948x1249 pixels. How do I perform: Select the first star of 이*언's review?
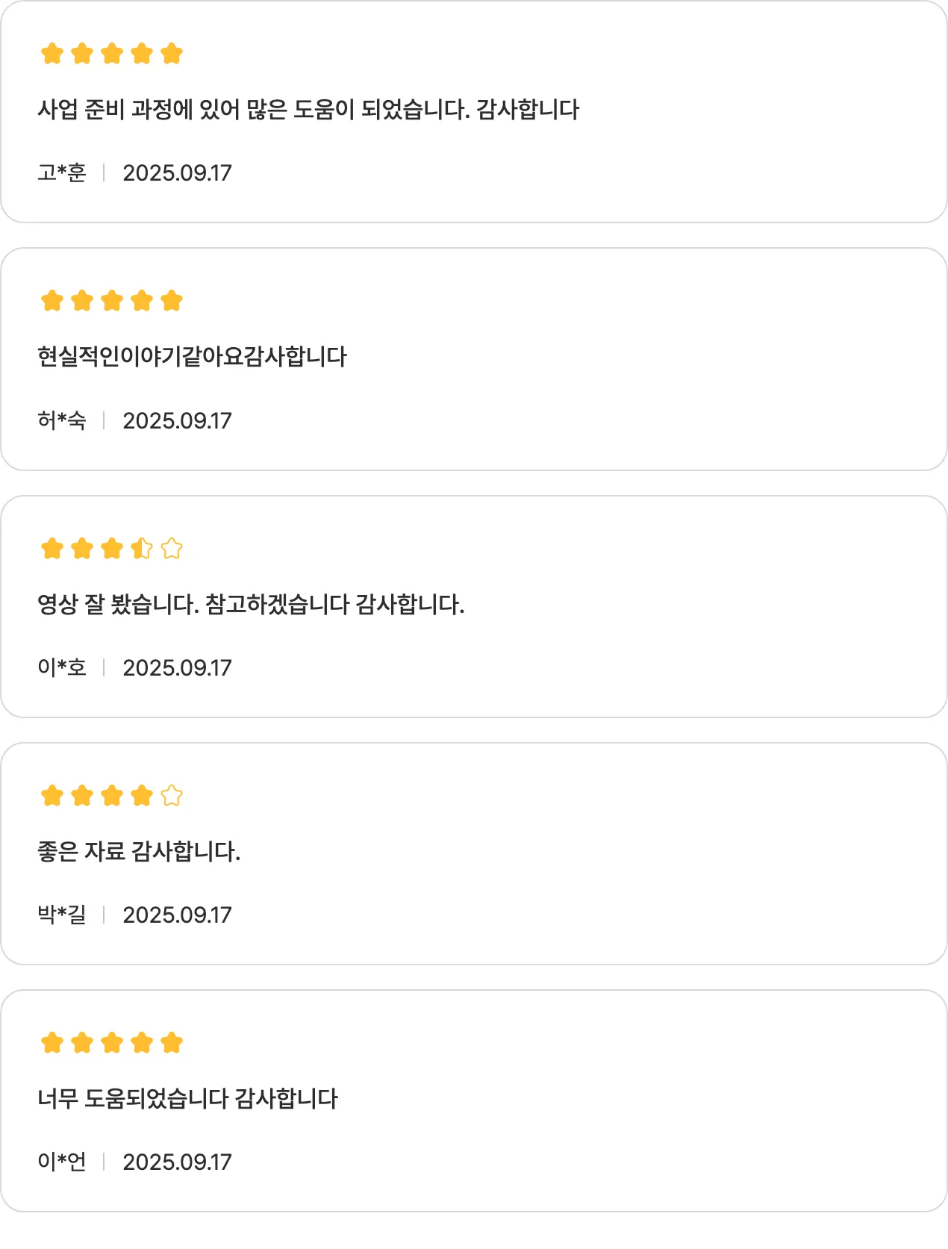(52, 1043)
